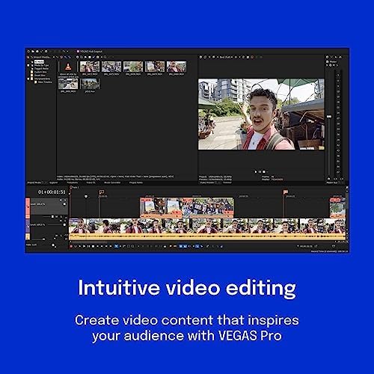Open project media import settings gear icon
Image resolution: width=374 pixels, height=374 pixels.
77,57
